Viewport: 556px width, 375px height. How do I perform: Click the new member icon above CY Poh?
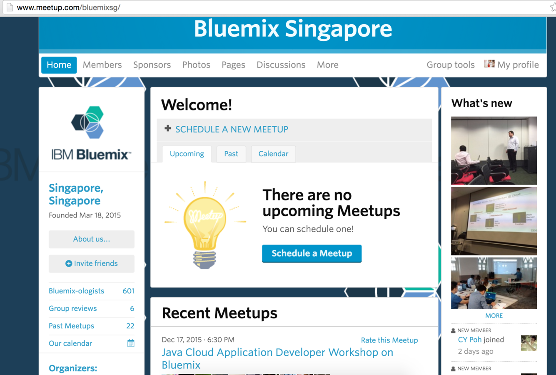click(453, 330)
